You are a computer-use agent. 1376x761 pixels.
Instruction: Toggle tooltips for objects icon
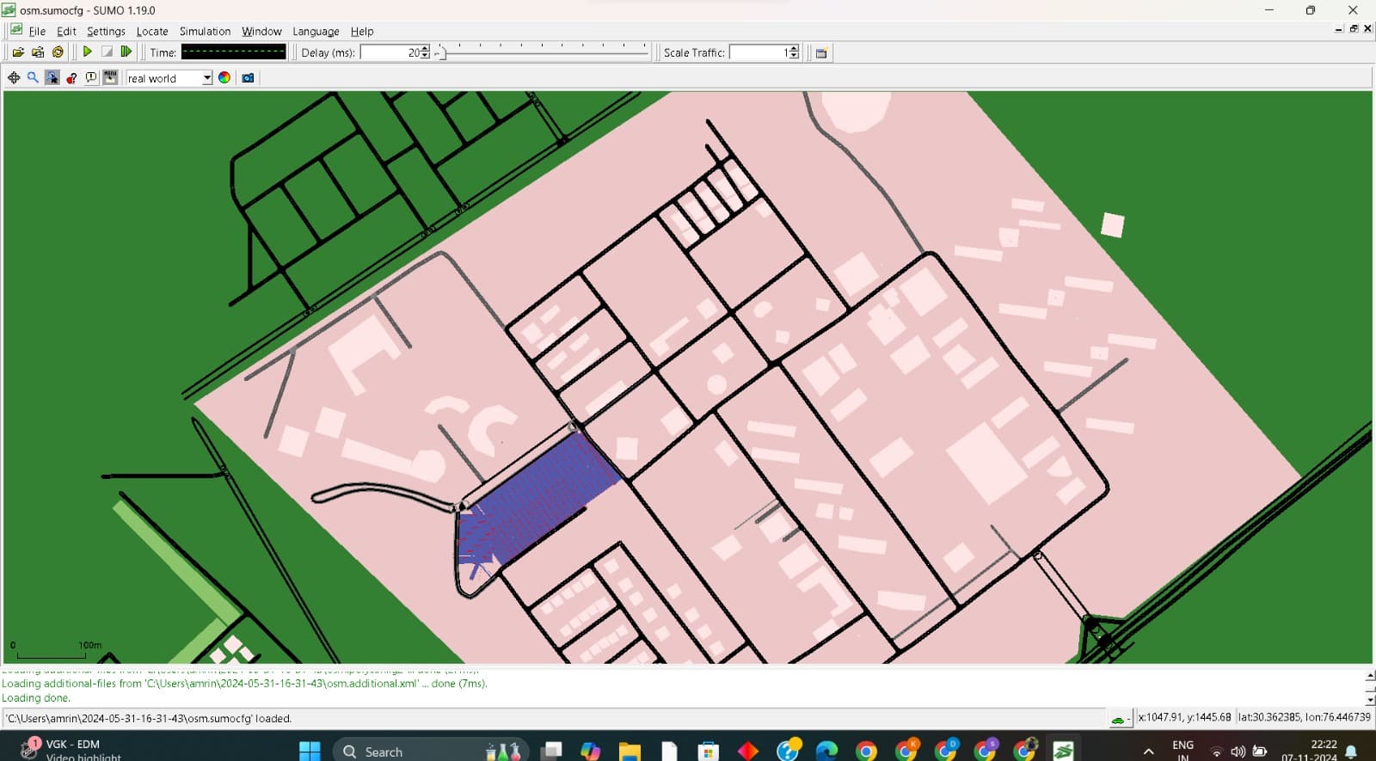coord(91,77)
